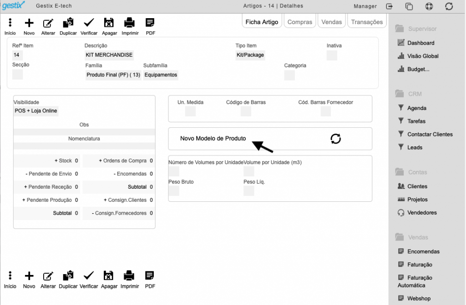Click the logout icon next to Manager
The width and height of the screenshot is (466, 305).
click(x=390, y=6)
